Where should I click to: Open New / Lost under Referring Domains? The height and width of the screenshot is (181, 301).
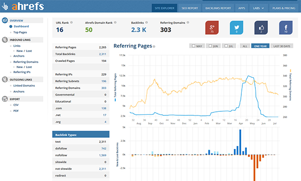[x=24, y=67]
